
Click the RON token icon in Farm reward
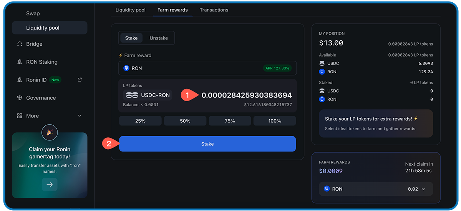126,68
